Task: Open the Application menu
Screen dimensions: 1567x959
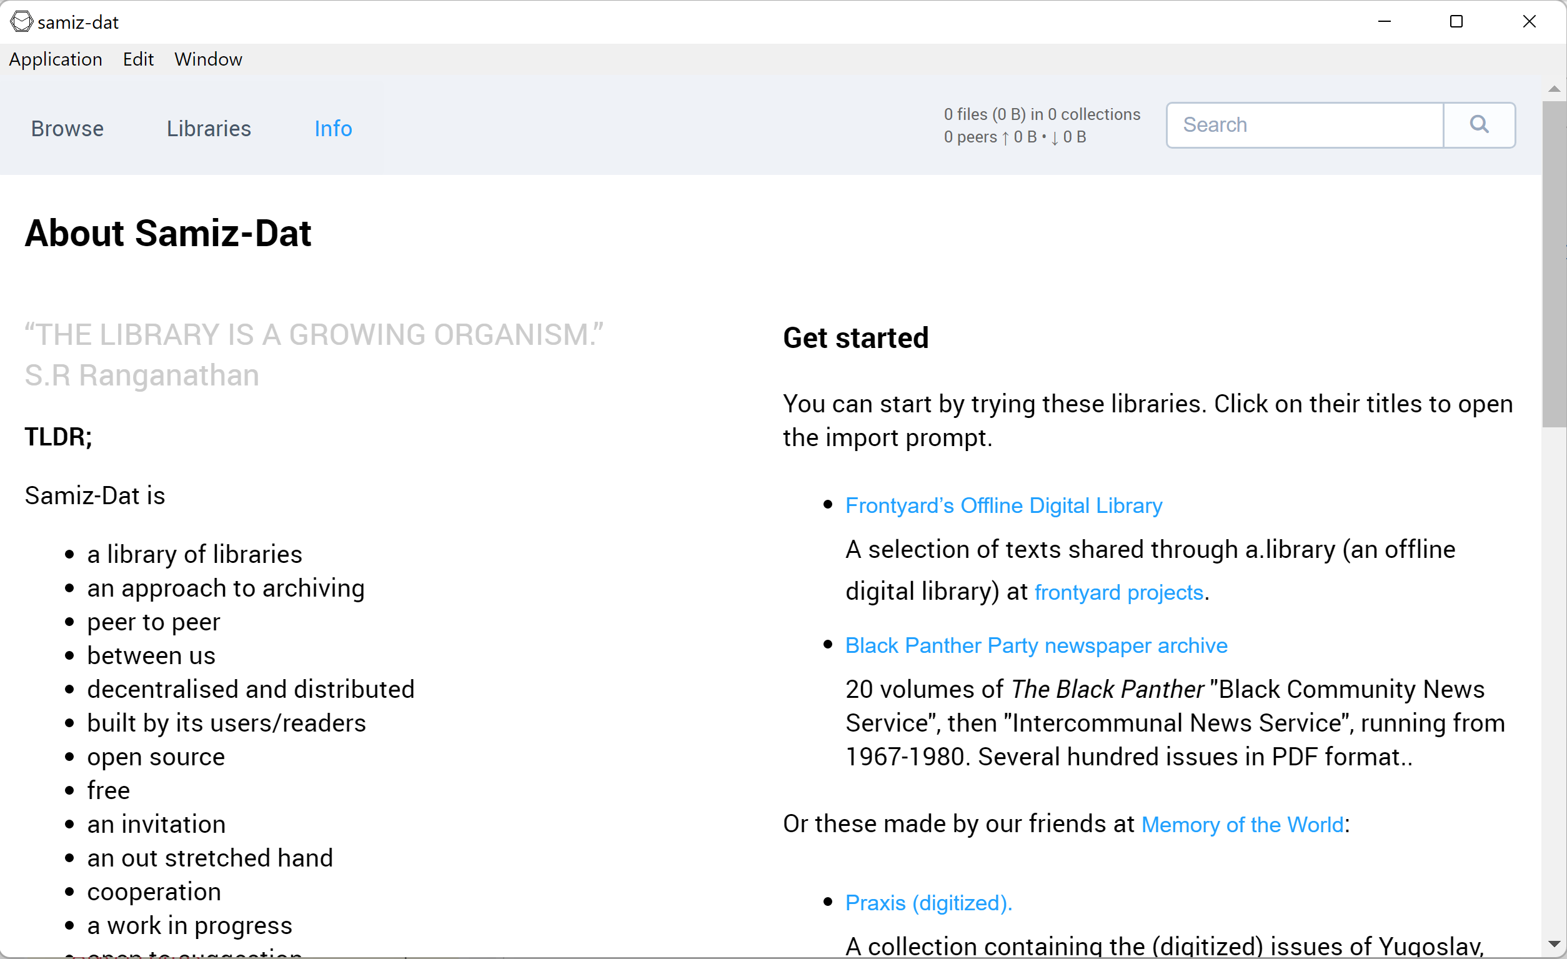Action: click(56, 59)
